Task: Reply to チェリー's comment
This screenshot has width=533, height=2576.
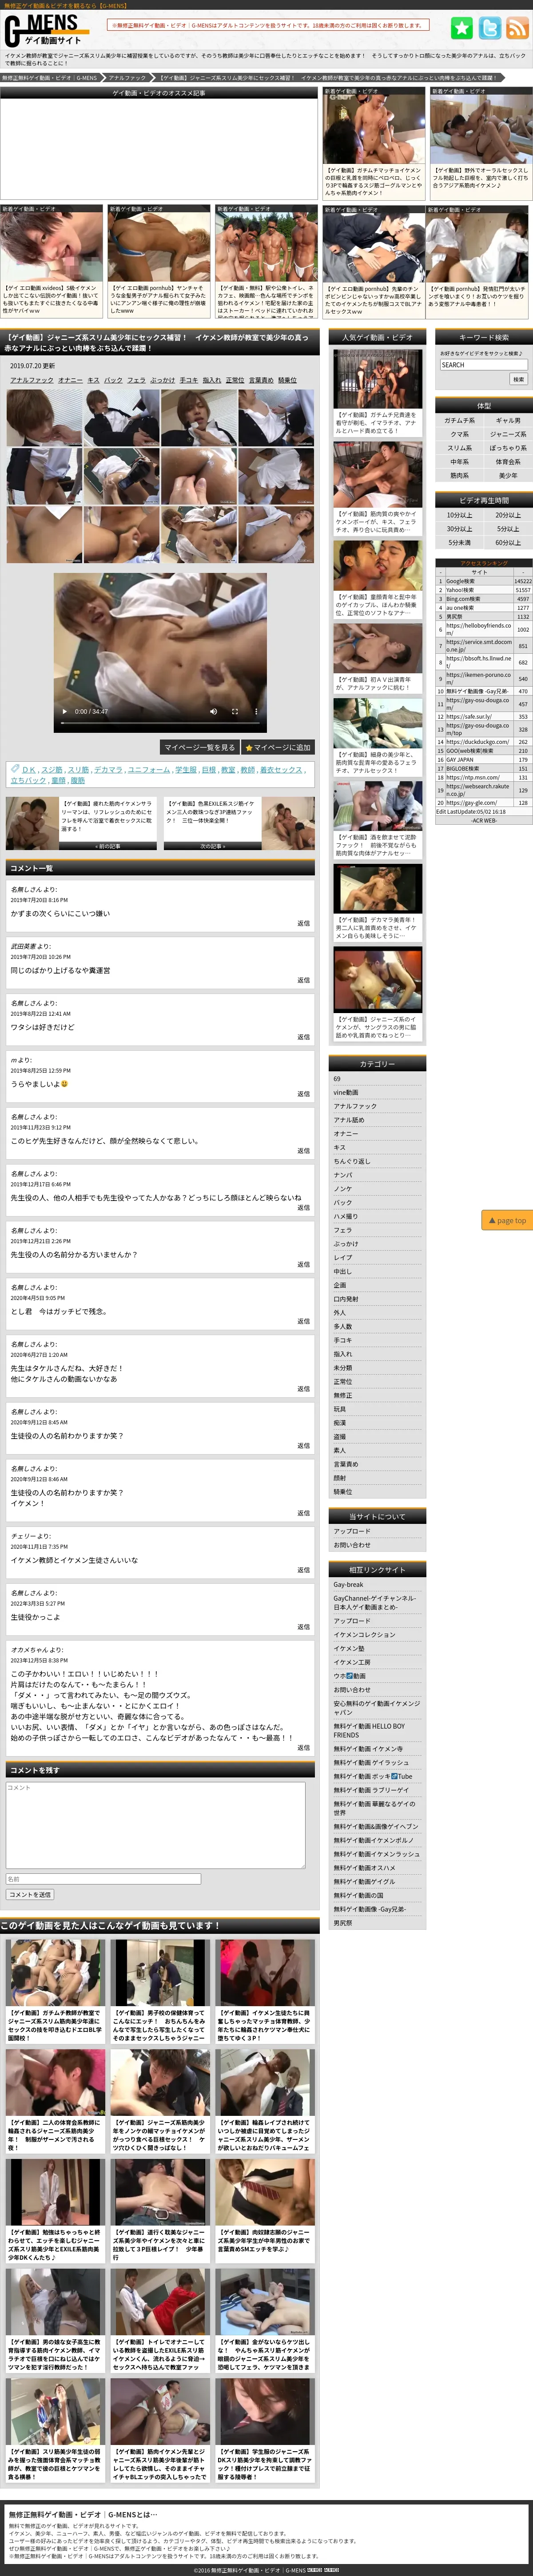Action: 303,1570
